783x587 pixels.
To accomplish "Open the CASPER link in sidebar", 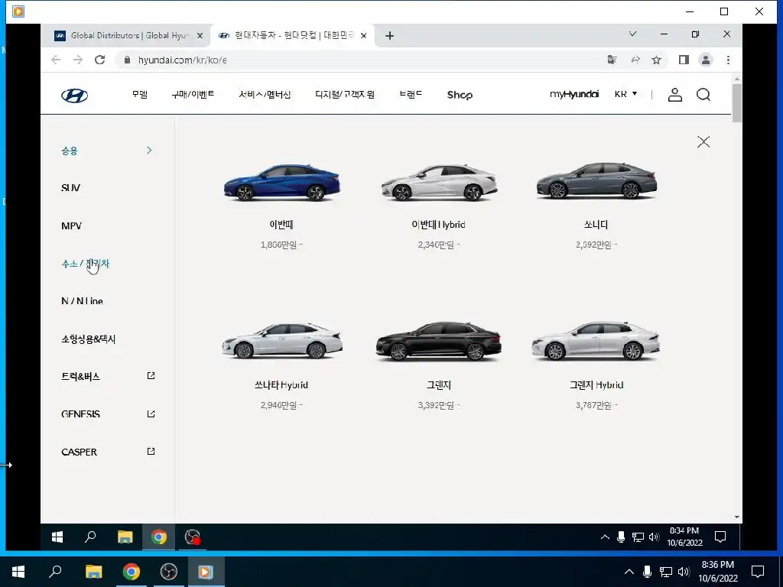I will pos(79,452).
